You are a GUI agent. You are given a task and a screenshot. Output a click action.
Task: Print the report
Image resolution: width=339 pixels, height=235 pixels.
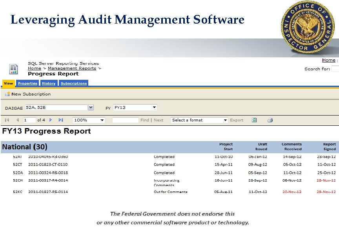click(270, 120)
